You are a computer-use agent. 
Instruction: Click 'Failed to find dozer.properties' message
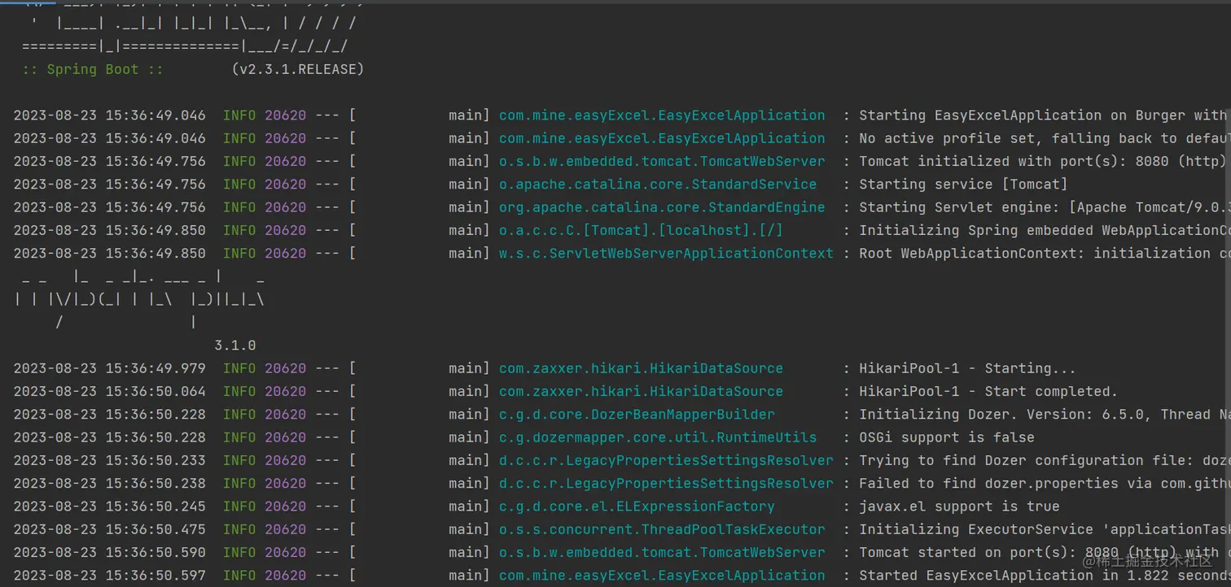(x=988, y=483)
